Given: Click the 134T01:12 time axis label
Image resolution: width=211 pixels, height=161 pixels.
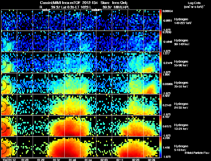Looking at the screenshot, I should (x=9, y=160).
